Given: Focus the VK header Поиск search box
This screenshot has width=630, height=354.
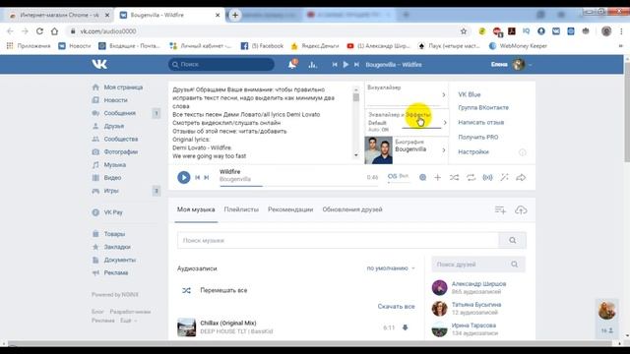Looking at the screenshot, I should tap(221, 64).
